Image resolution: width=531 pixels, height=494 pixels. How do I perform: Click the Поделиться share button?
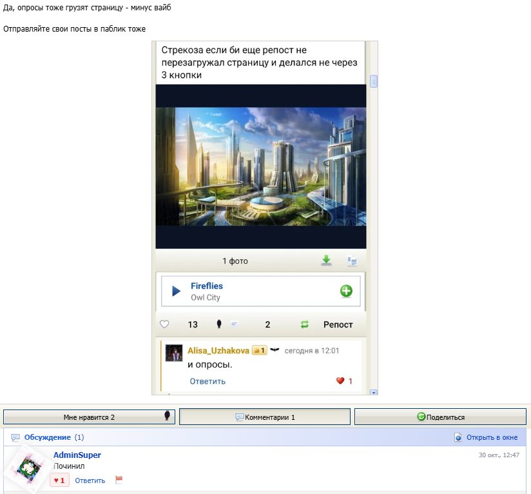440,417
